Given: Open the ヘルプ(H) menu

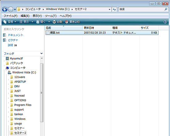Looking at the screenshot, I should (66, 16).
